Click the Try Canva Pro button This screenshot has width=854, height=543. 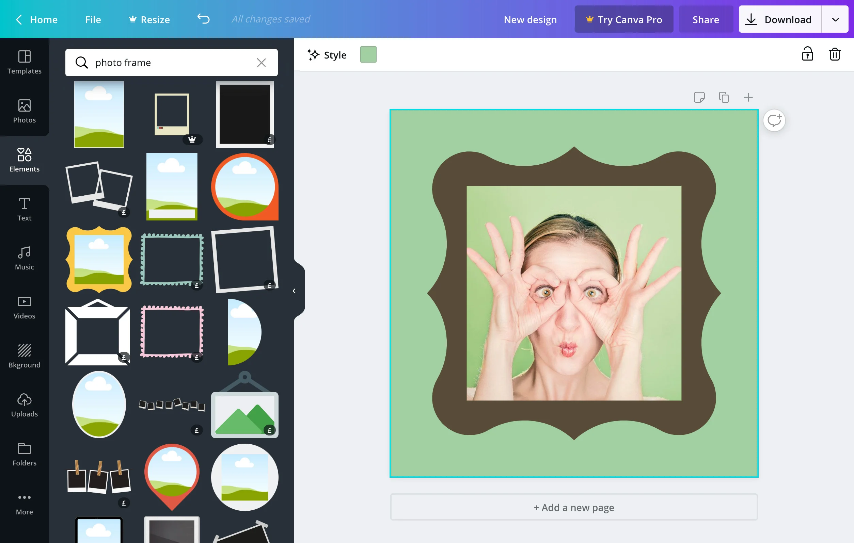[623, 19]
